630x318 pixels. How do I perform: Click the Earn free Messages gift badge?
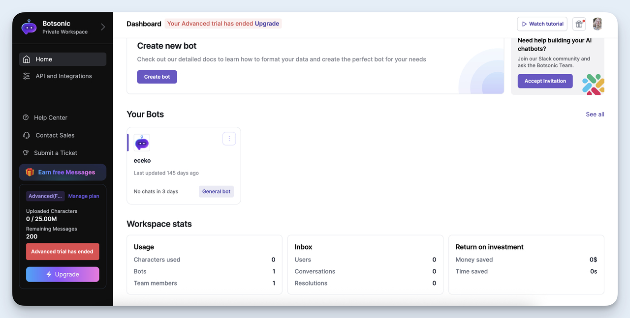pos(30,172)
